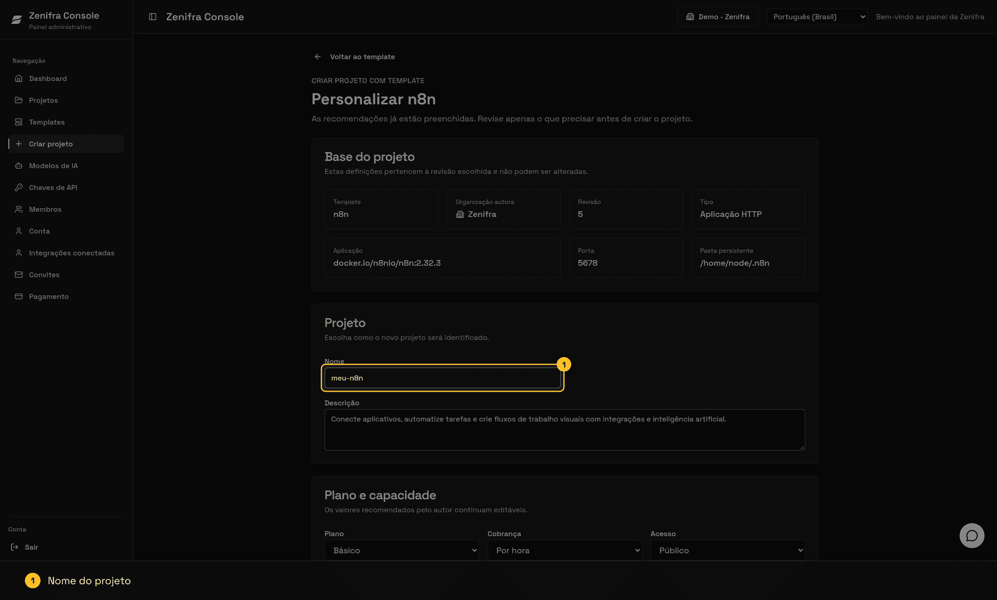Click the Chaves de API key icon
Viewport: 997px width, 600px height.
click(19, 187)
